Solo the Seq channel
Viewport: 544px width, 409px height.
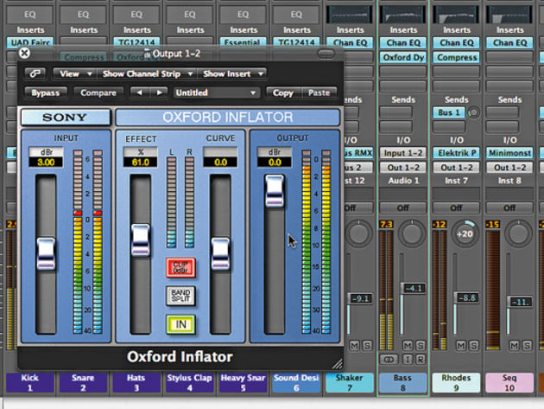pos(528,345)
